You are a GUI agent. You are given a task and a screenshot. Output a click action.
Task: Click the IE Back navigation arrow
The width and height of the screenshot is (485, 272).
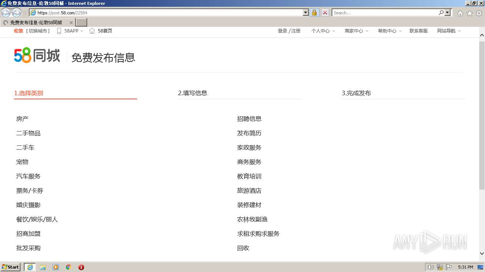[x=6, y=12]
